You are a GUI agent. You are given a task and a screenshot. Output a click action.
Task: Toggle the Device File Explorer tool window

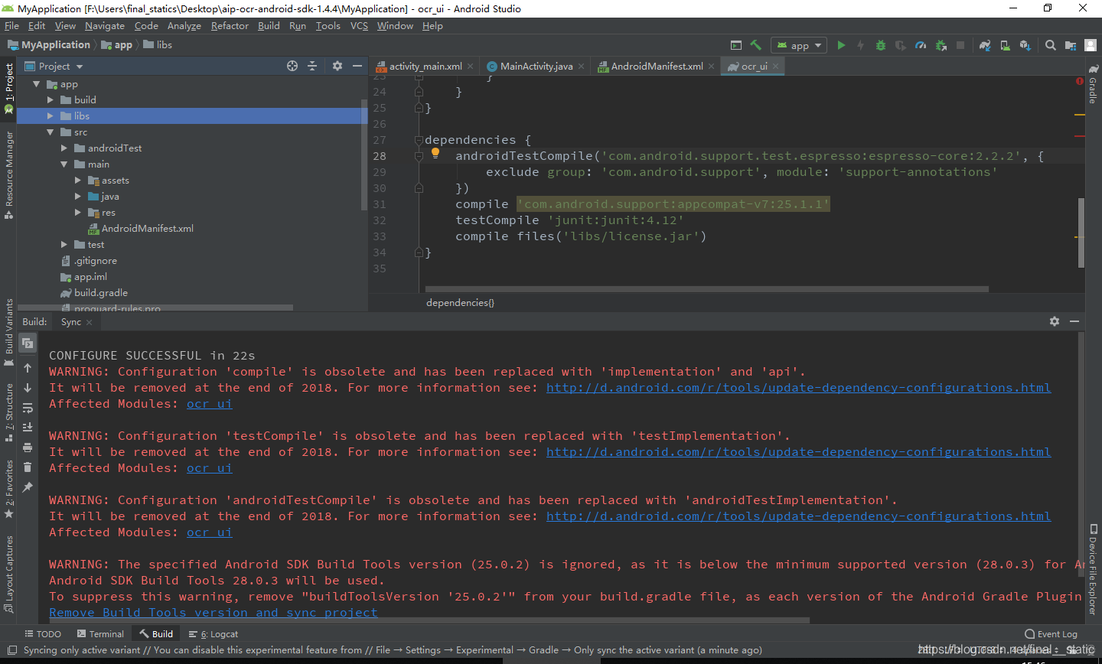pos(1093,570)
